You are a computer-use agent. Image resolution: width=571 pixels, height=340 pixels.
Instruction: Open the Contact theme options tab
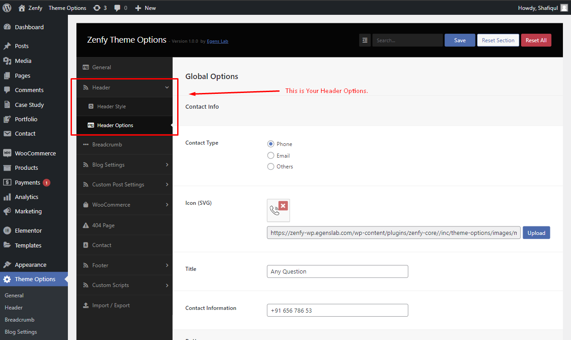125,245
